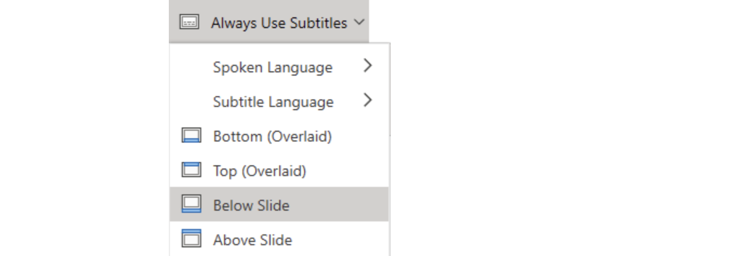Click the "Spoken Language" label text
Viewport: 750px width, 256px height.
pyautogui.click(x=273, y=68)
